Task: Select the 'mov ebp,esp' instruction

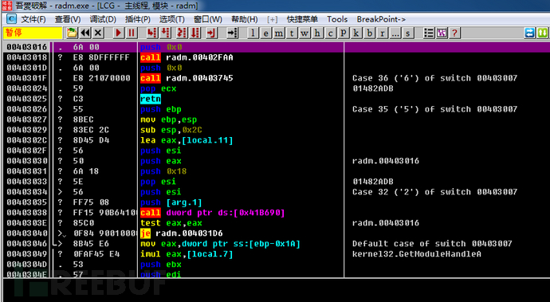Action: tap(169, 120)
